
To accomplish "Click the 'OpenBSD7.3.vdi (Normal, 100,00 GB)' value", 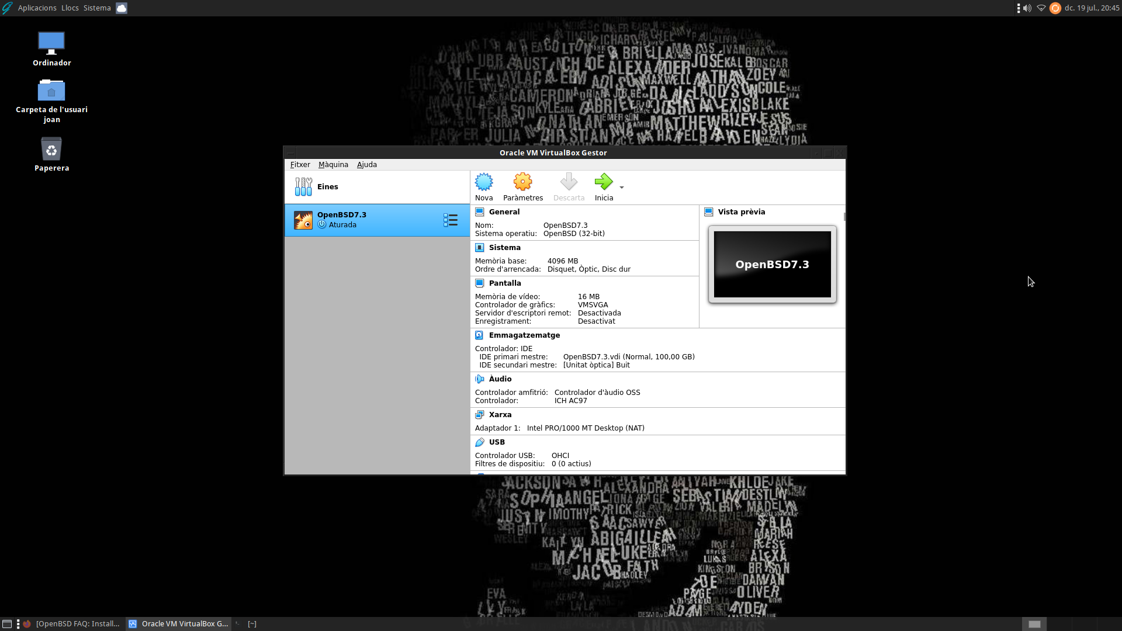I will click(x=629, y=357).
